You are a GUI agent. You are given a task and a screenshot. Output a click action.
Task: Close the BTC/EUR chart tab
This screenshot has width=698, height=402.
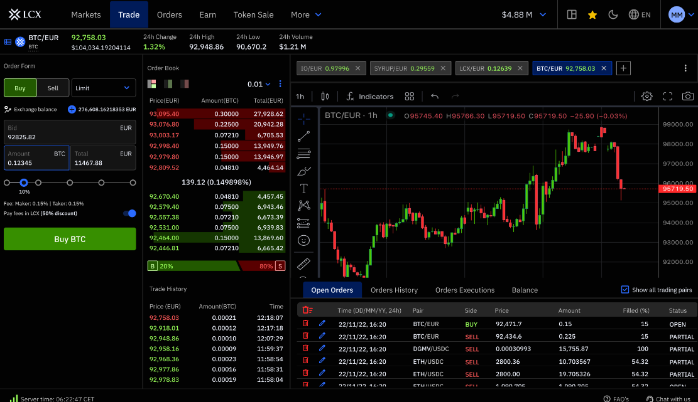click(x=604, y=68)
